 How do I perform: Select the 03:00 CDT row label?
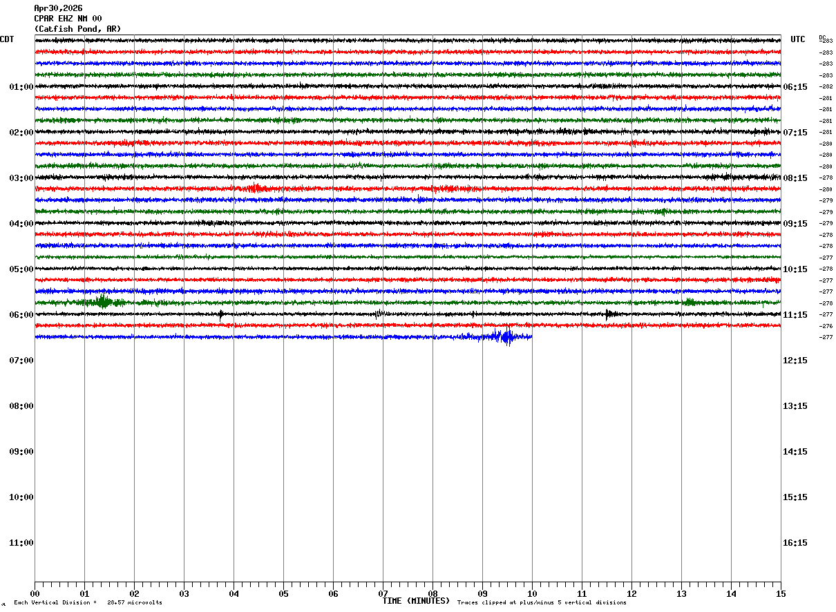21,178
